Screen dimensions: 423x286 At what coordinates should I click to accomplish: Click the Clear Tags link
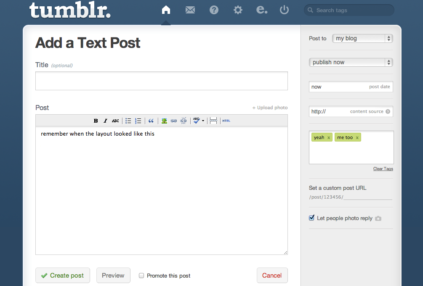tap(383, 169)
